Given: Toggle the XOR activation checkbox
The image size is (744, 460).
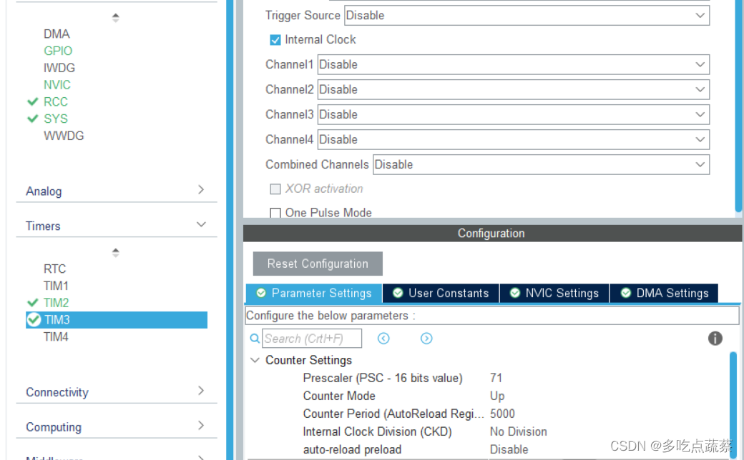Looking at the screenshot, I should 275,189.
